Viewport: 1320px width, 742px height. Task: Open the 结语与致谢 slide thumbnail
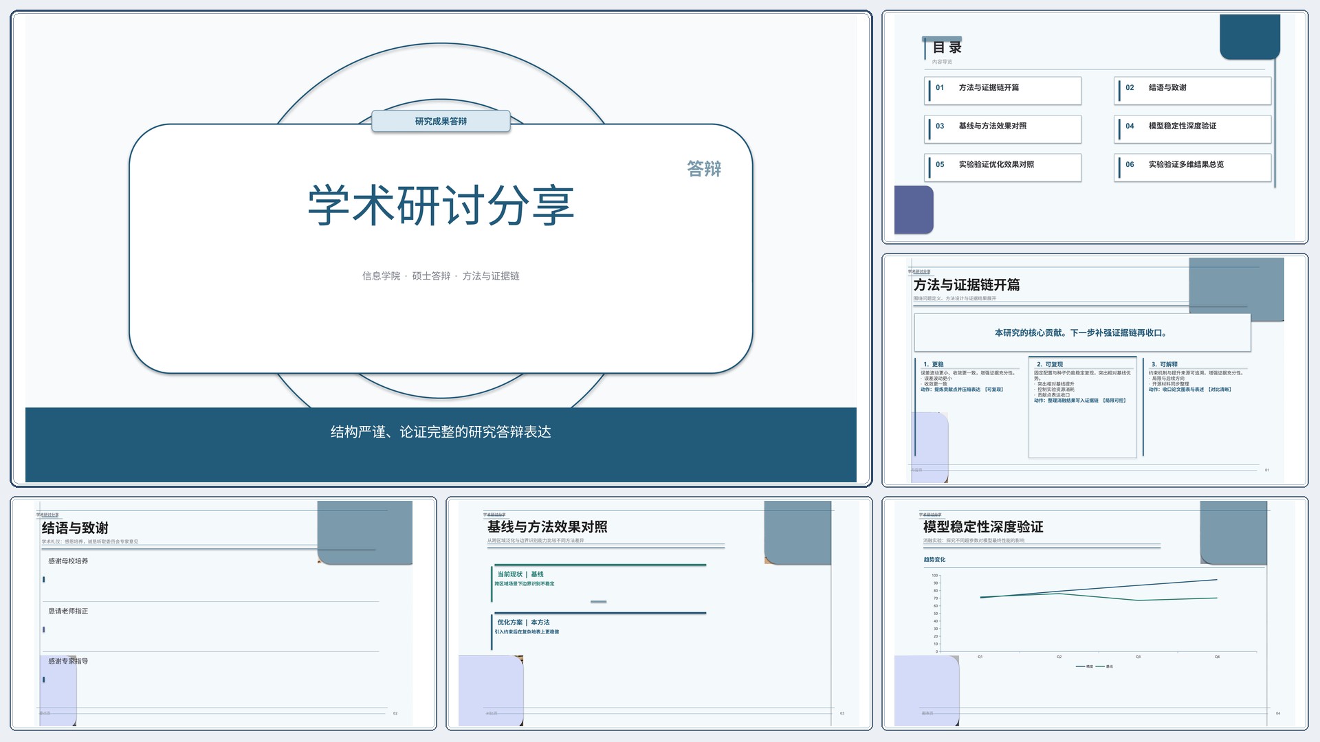[x=223, y=613]
